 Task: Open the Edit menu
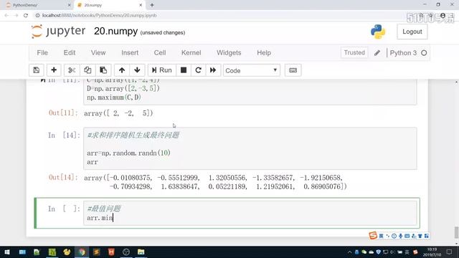pos(70,52)
